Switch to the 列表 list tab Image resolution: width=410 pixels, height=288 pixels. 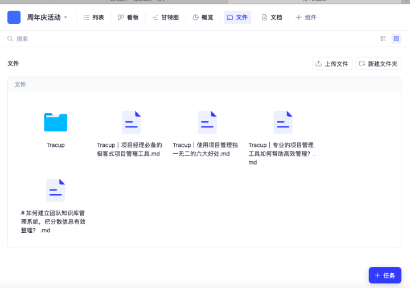coord(93,17)
